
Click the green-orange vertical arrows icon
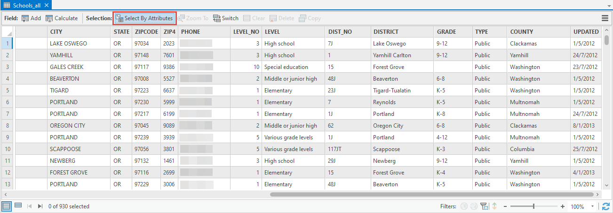pyautogui.click(x=494, y=206)
